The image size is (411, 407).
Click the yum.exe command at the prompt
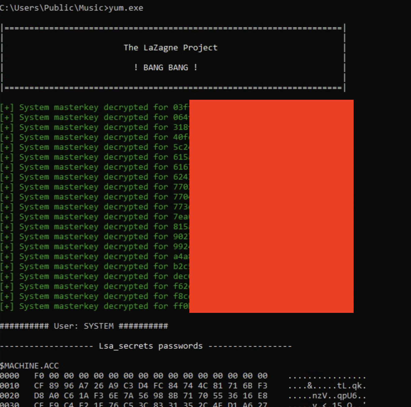point(126,8)
